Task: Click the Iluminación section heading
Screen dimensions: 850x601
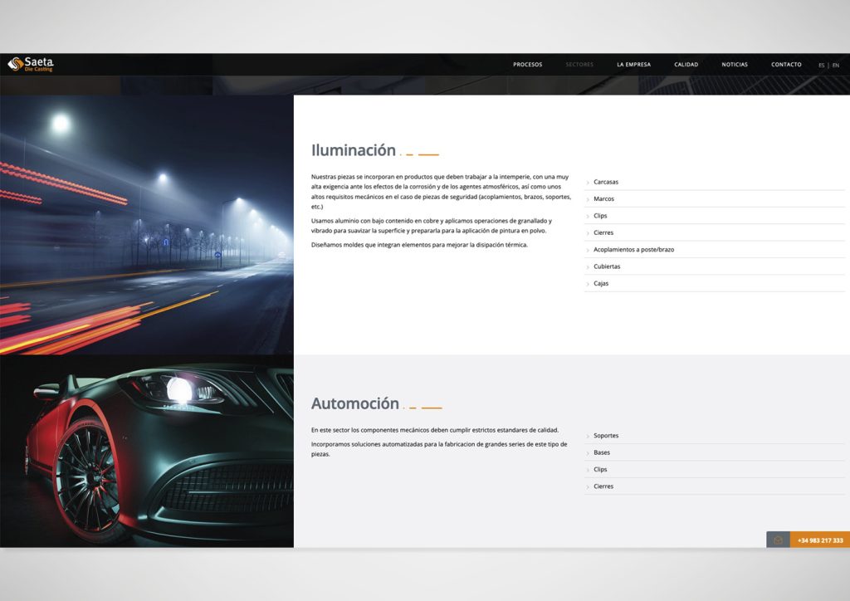Action: pyautogui.click(x=354, y=150)
